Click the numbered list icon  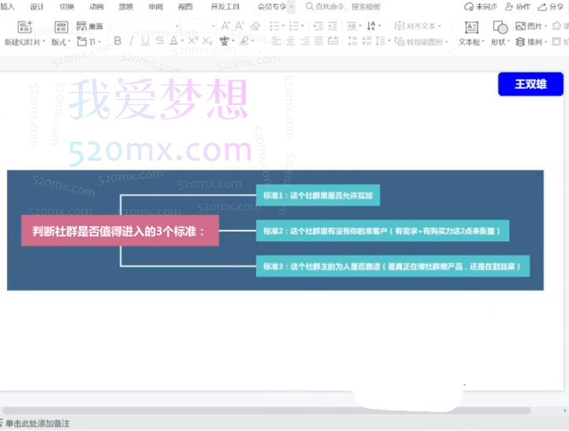pyautogui.click(x=294, y=26)
